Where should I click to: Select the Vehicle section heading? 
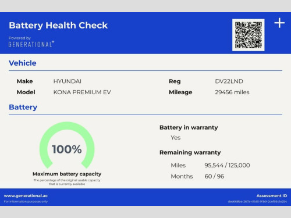click(x=23, y=63)
